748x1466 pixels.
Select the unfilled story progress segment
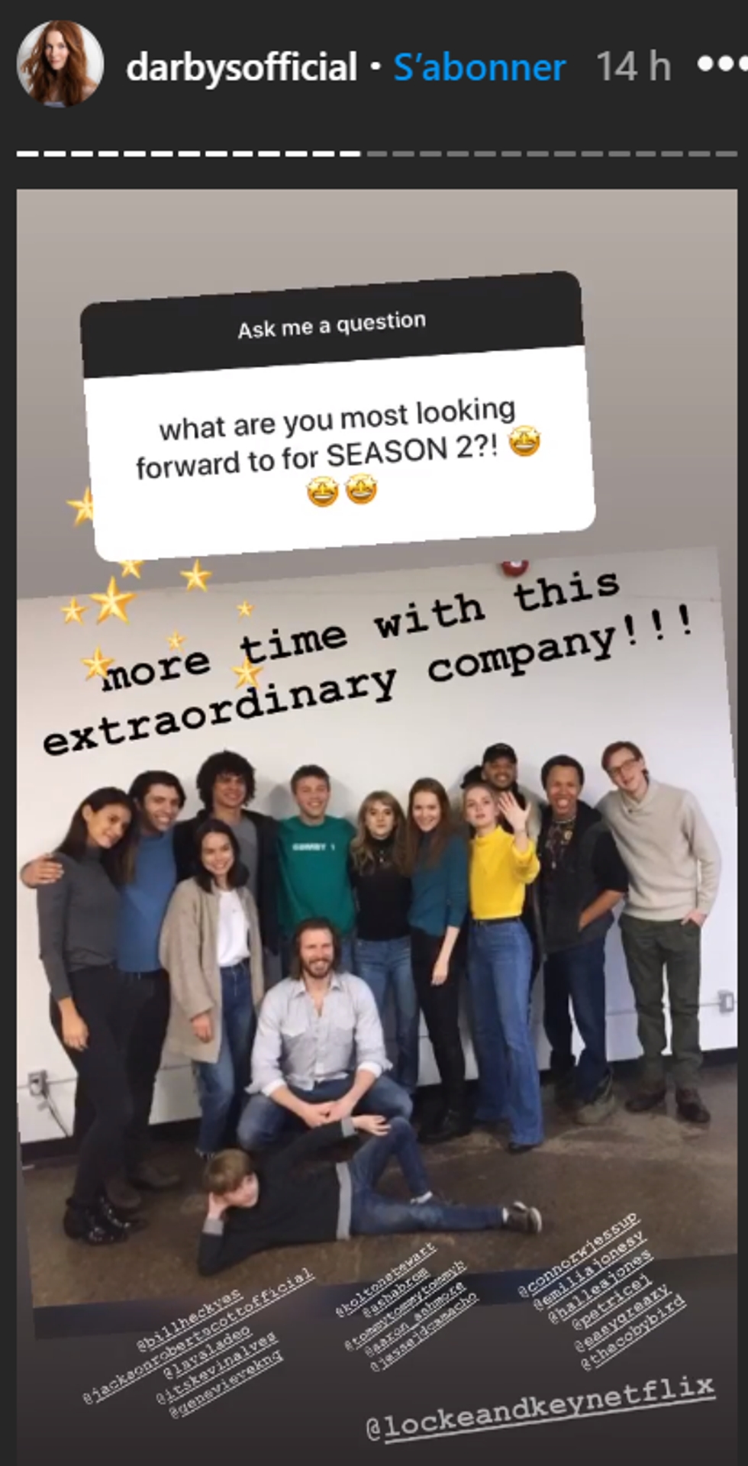click(552, 153)
